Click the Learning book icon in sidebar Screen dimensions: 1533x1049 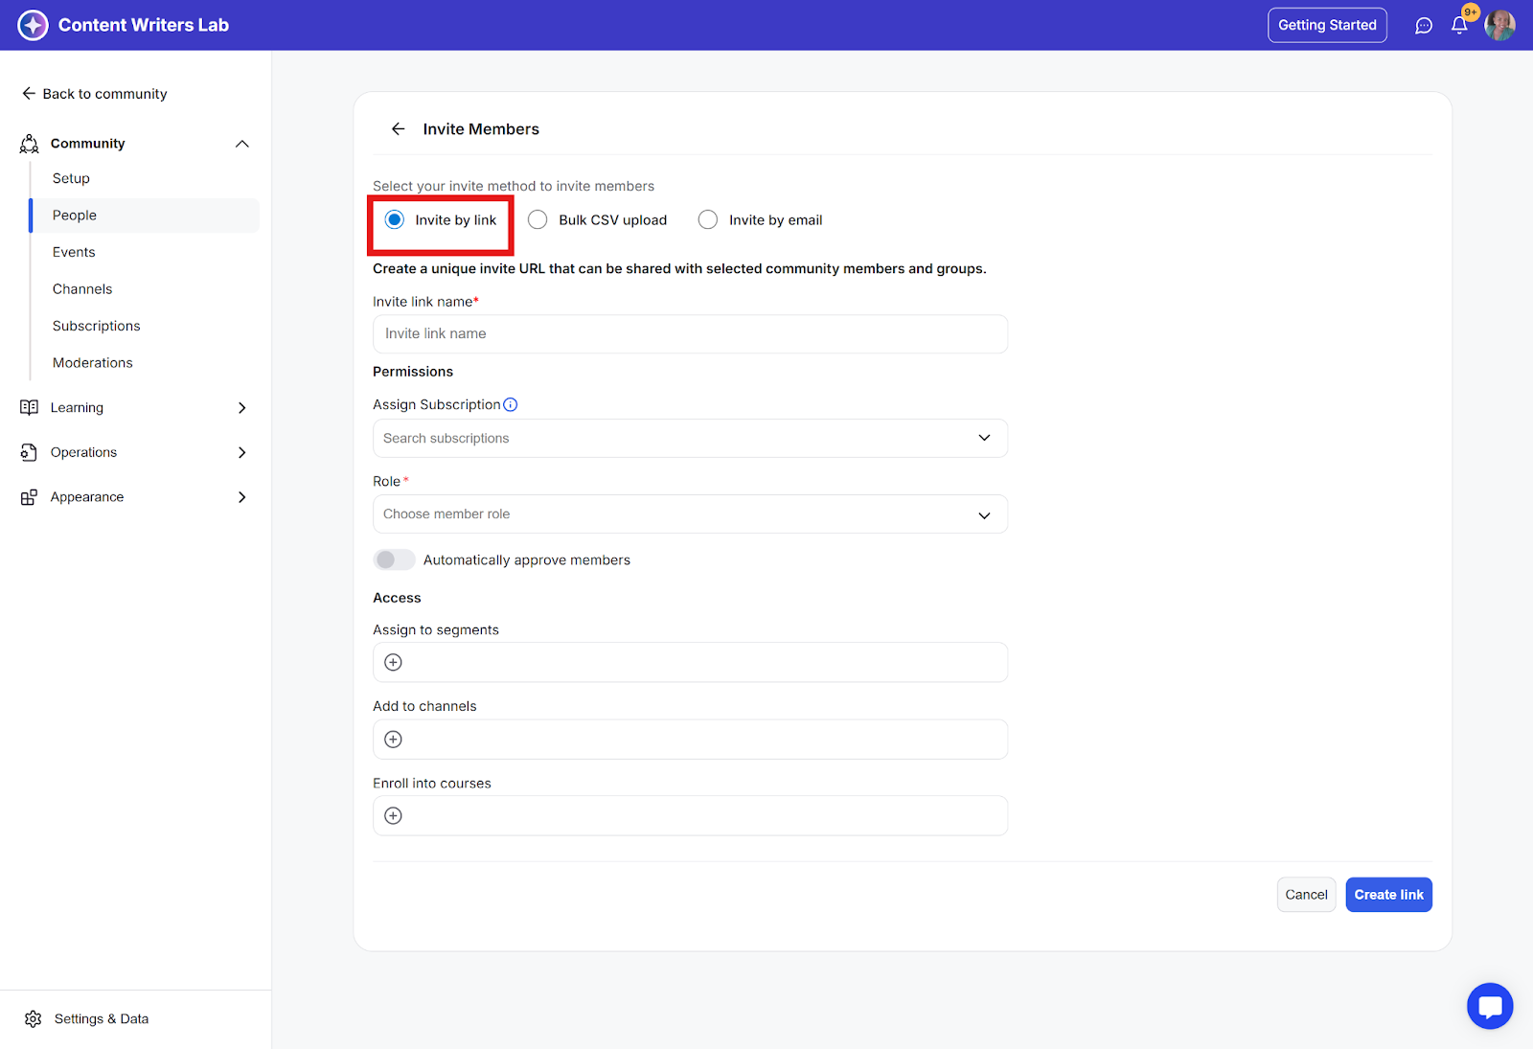click(30, 408)
